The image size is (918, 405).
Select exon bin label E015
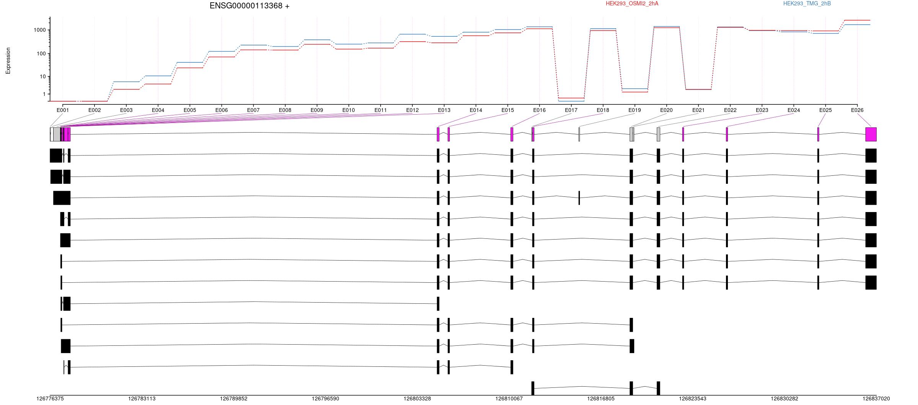pos(508,110)
